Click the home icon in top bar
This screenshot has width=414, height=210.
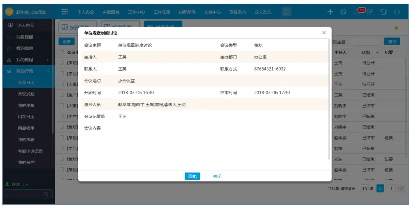point(343,12)
